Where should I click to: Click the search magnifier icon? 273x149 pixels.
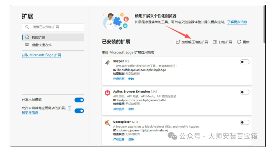coord(27,27)
